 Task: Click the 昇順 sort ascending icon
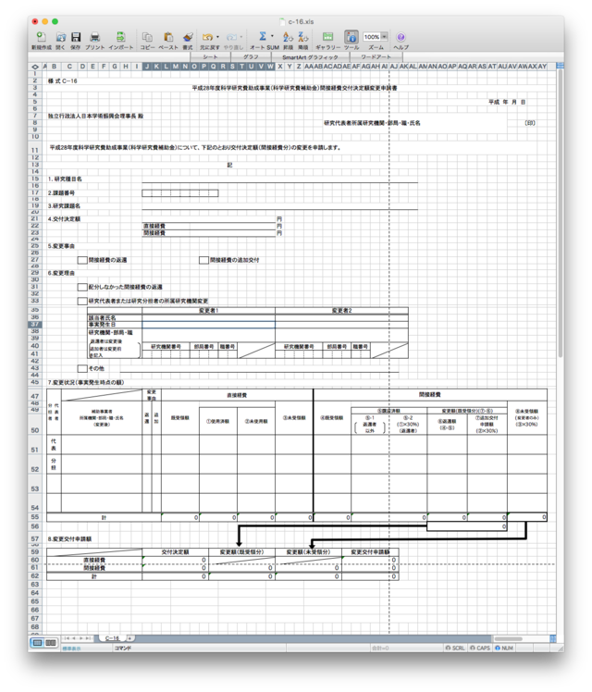(x=288, y=37)
